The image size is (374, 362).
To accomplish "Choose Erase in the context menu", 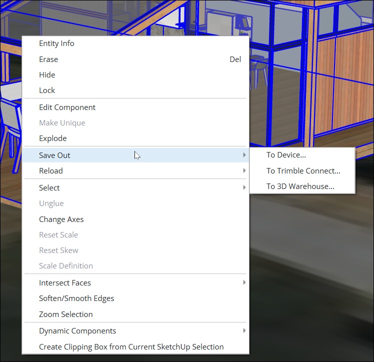I will coord(48,59).
